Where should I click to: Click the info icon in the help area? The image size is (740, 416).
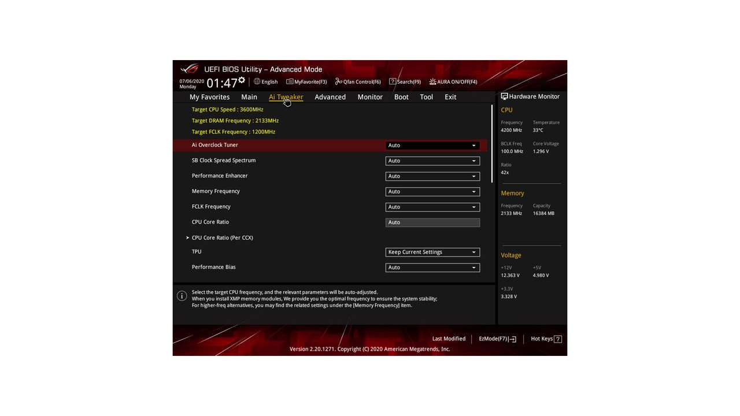coord(182,296)
